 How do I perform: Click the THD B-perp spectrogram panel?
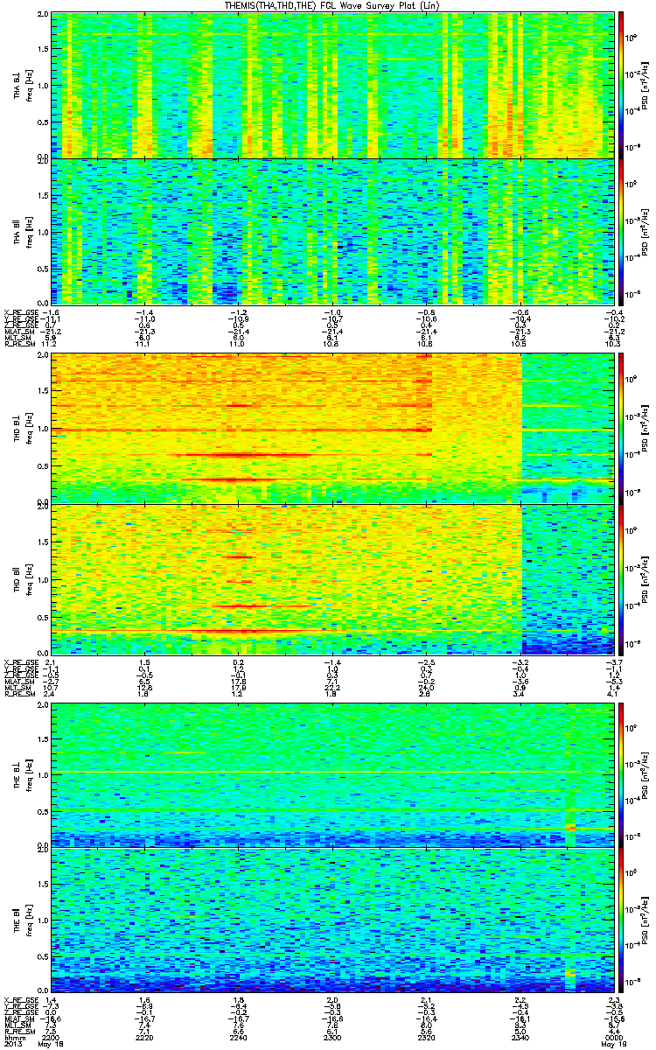tap(331, 427)
